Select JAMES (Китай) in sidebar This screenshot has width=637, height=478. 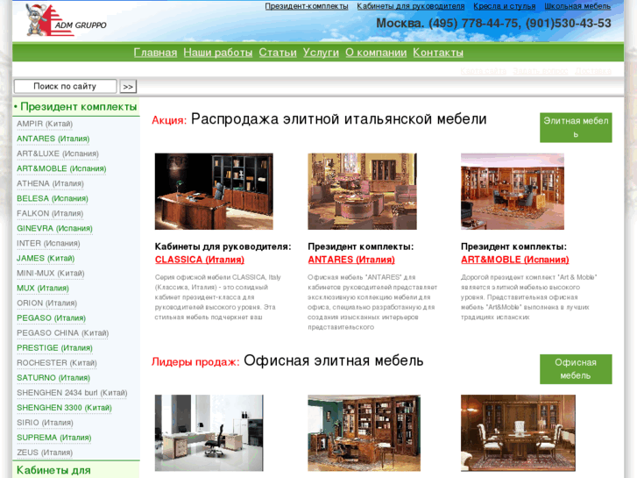tap(46, 259)
